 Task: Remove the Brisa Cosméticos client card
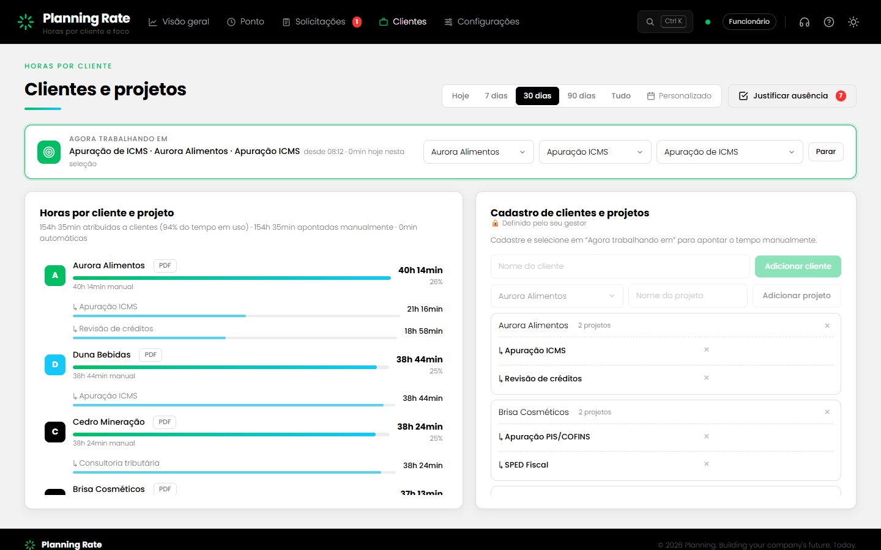pyautogui.click(x=827, y=412)
